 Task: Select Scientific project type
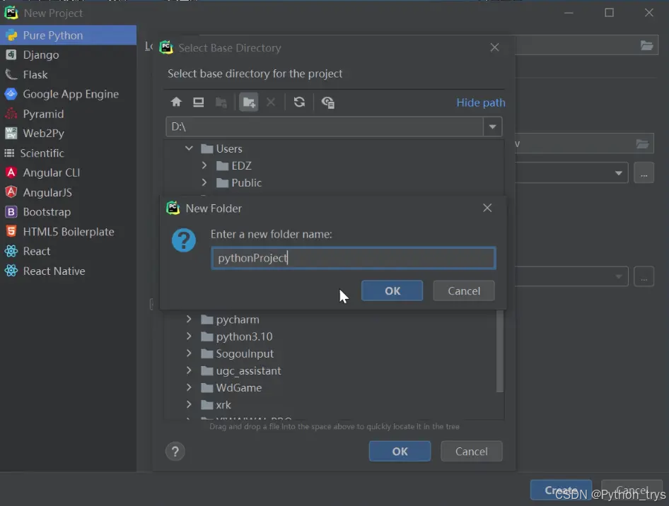[69, 153]
